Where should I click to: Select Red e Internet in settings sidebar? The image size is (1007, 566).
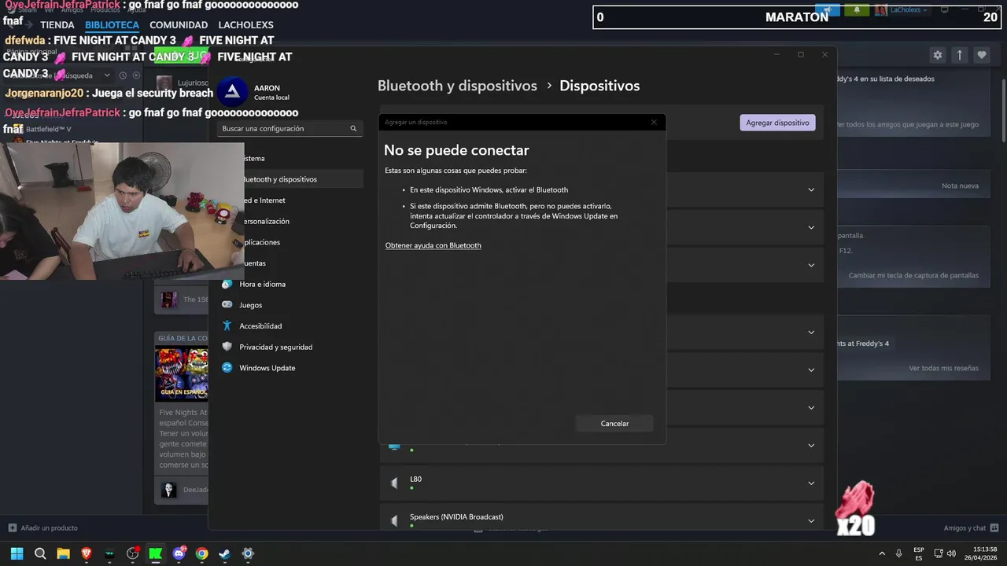(x=291, y=200)
